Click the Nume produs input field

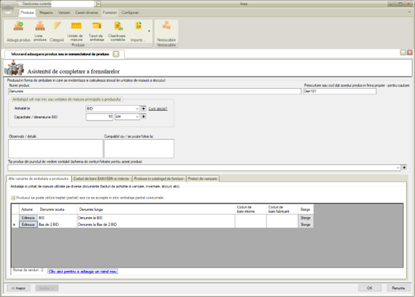click(155, 91)
